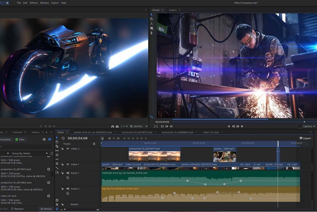Pick the Slip edit tool in Editor

point(57,150)
